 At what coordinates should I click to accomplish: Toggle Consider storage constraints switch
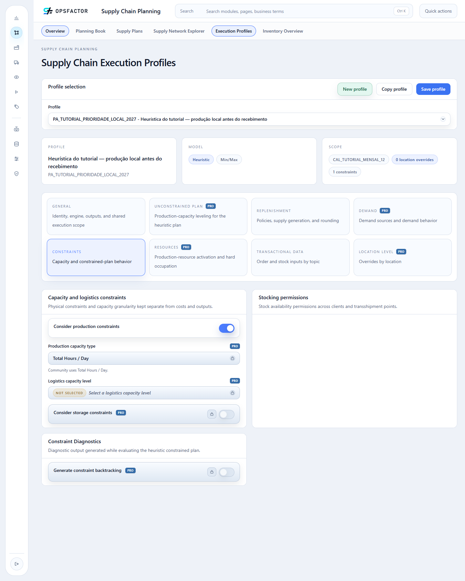click(x=227, y=414)
